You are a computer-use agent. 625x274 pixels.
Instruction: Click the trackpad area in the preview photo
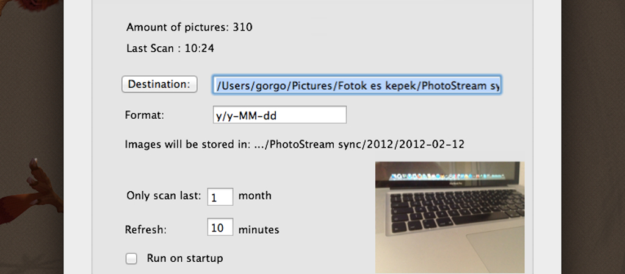pos(496,248)
